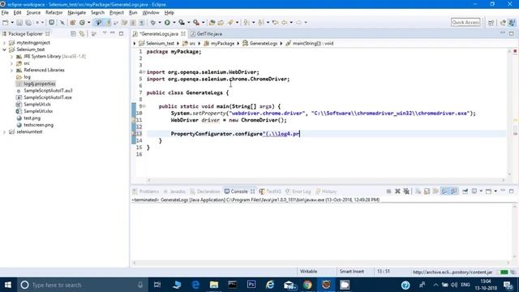The image size is (519, 292).
Task: Open Microsoft Edge from the taskbar
Action: (195, 285)
